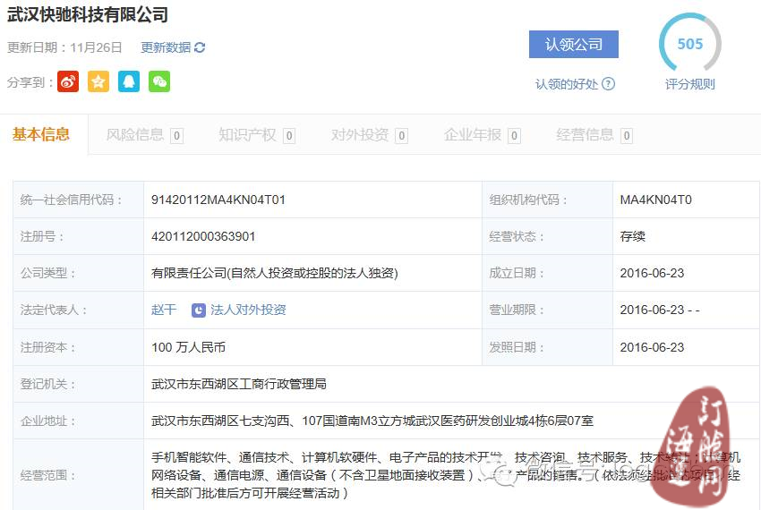Click the 注册资本 label

point(47,347)
